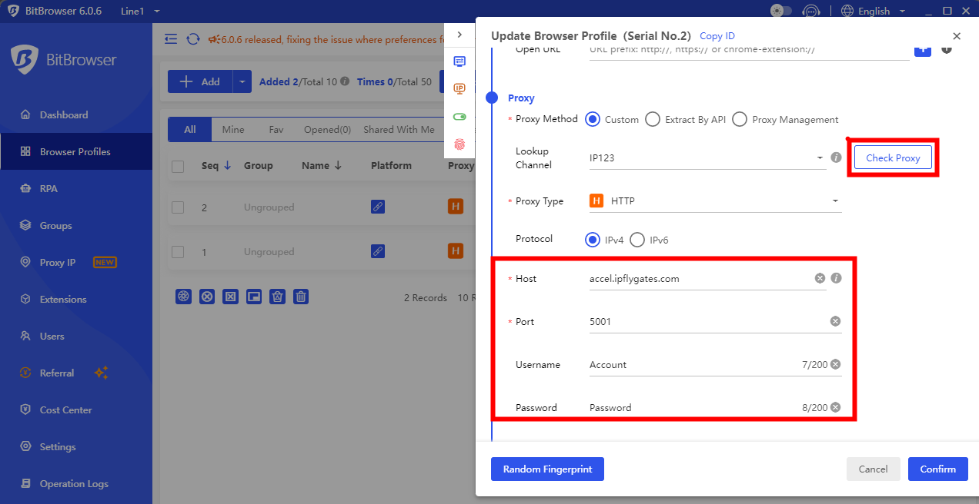Open the Line1 dropdown
Viewport: 979px width, 504px height.
(x=141, y=12)
